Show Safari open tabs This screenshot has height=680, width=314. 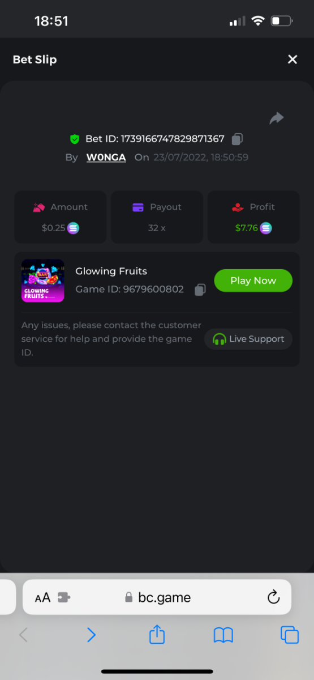click(x=290, y=635)
